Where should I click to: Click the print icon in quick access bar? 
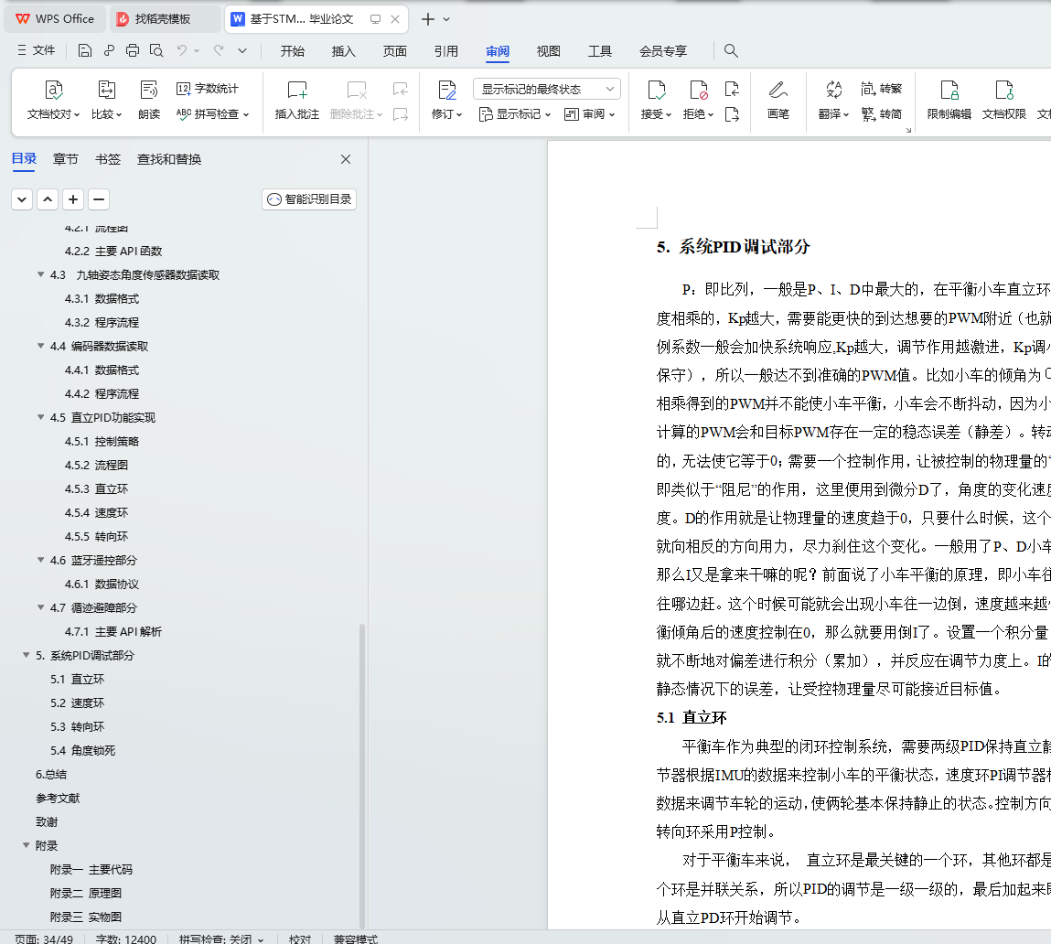click(133, 50)
